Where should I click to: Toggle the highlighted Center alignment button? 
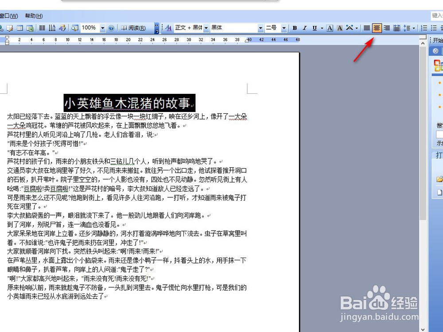(x=377, y=28)
